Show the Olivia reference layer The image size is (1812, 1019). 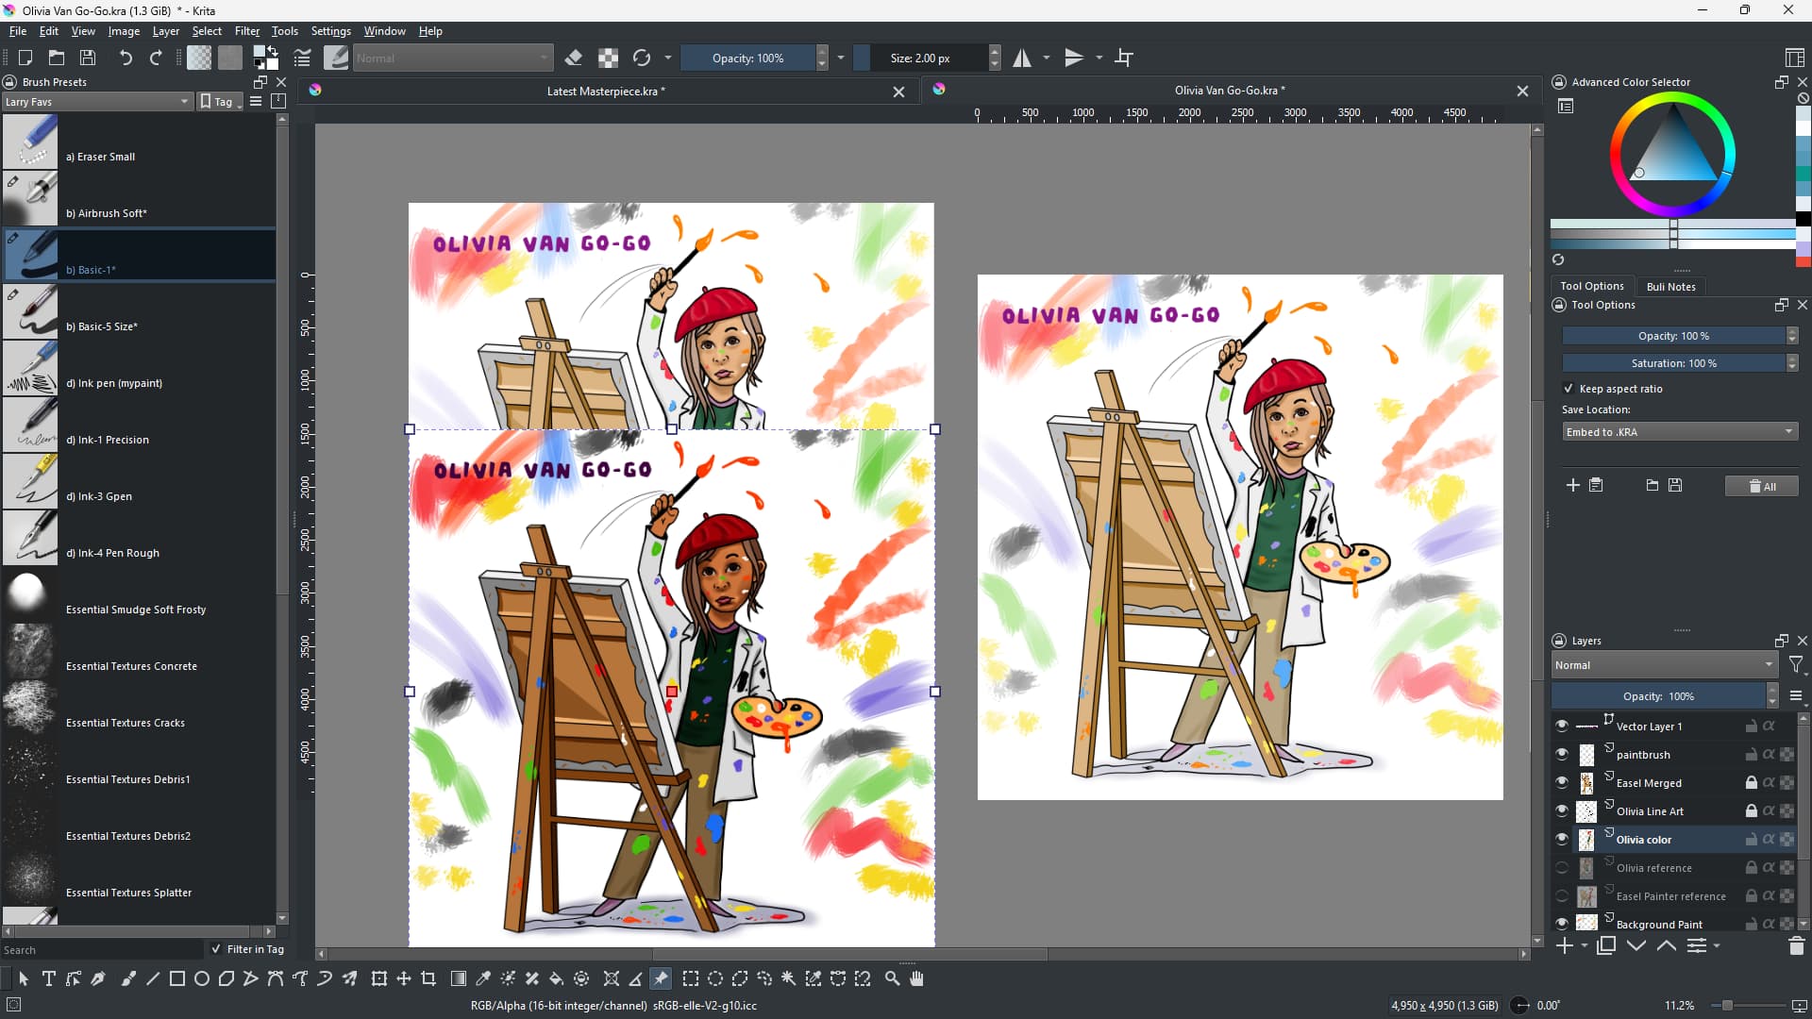coord(1562,867)
